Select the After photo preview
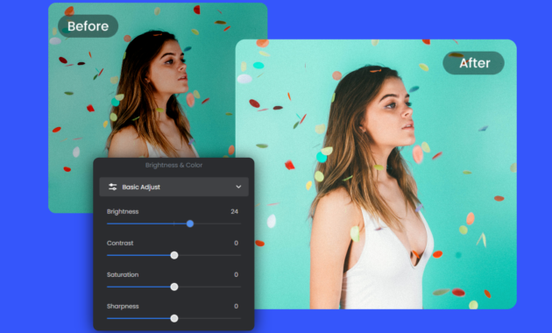This screenshot has height=333, width=552. pos(376,174)
